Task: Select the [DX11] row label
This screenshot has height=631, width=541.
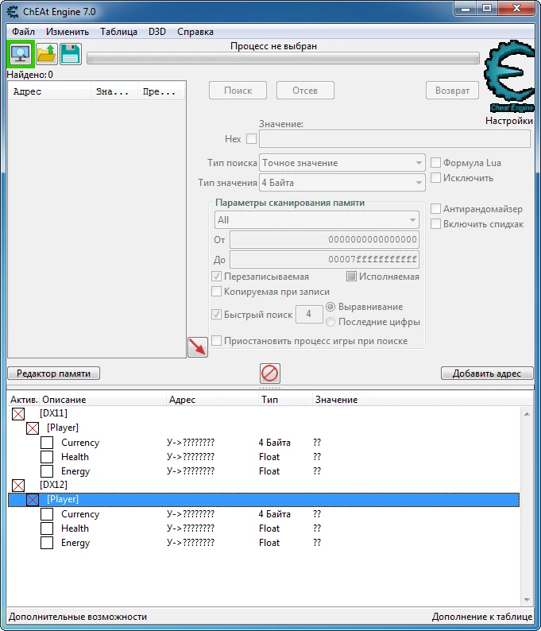Action: point(53,413)
